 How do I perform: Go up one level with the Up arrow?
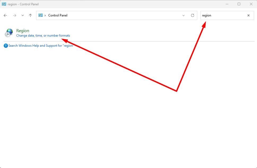pos(30,15)
